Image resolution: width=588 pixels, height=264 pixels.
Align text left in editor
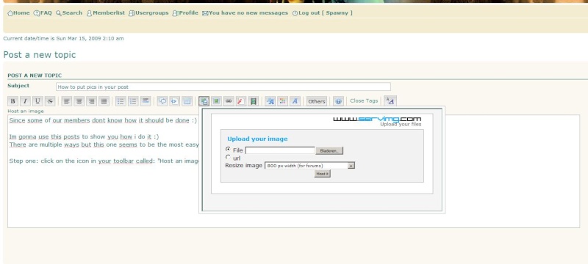click(x=67, y=101)
